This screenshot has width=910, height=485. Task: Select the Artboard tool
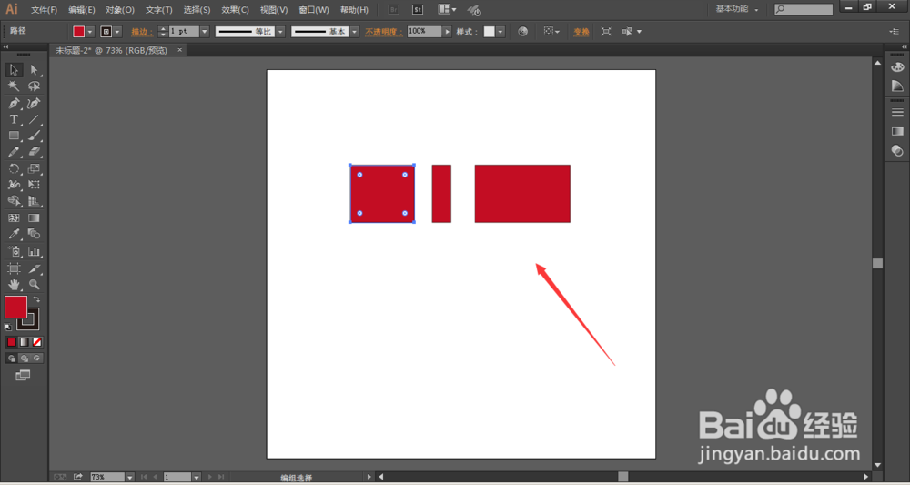[14, 268]
